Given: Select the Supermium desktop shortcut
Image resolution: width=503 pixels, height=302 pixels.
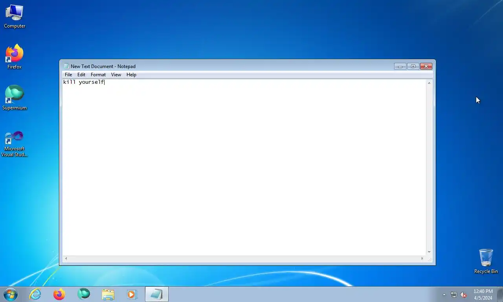Looking at the screenshot, I should tap(15, 98).
